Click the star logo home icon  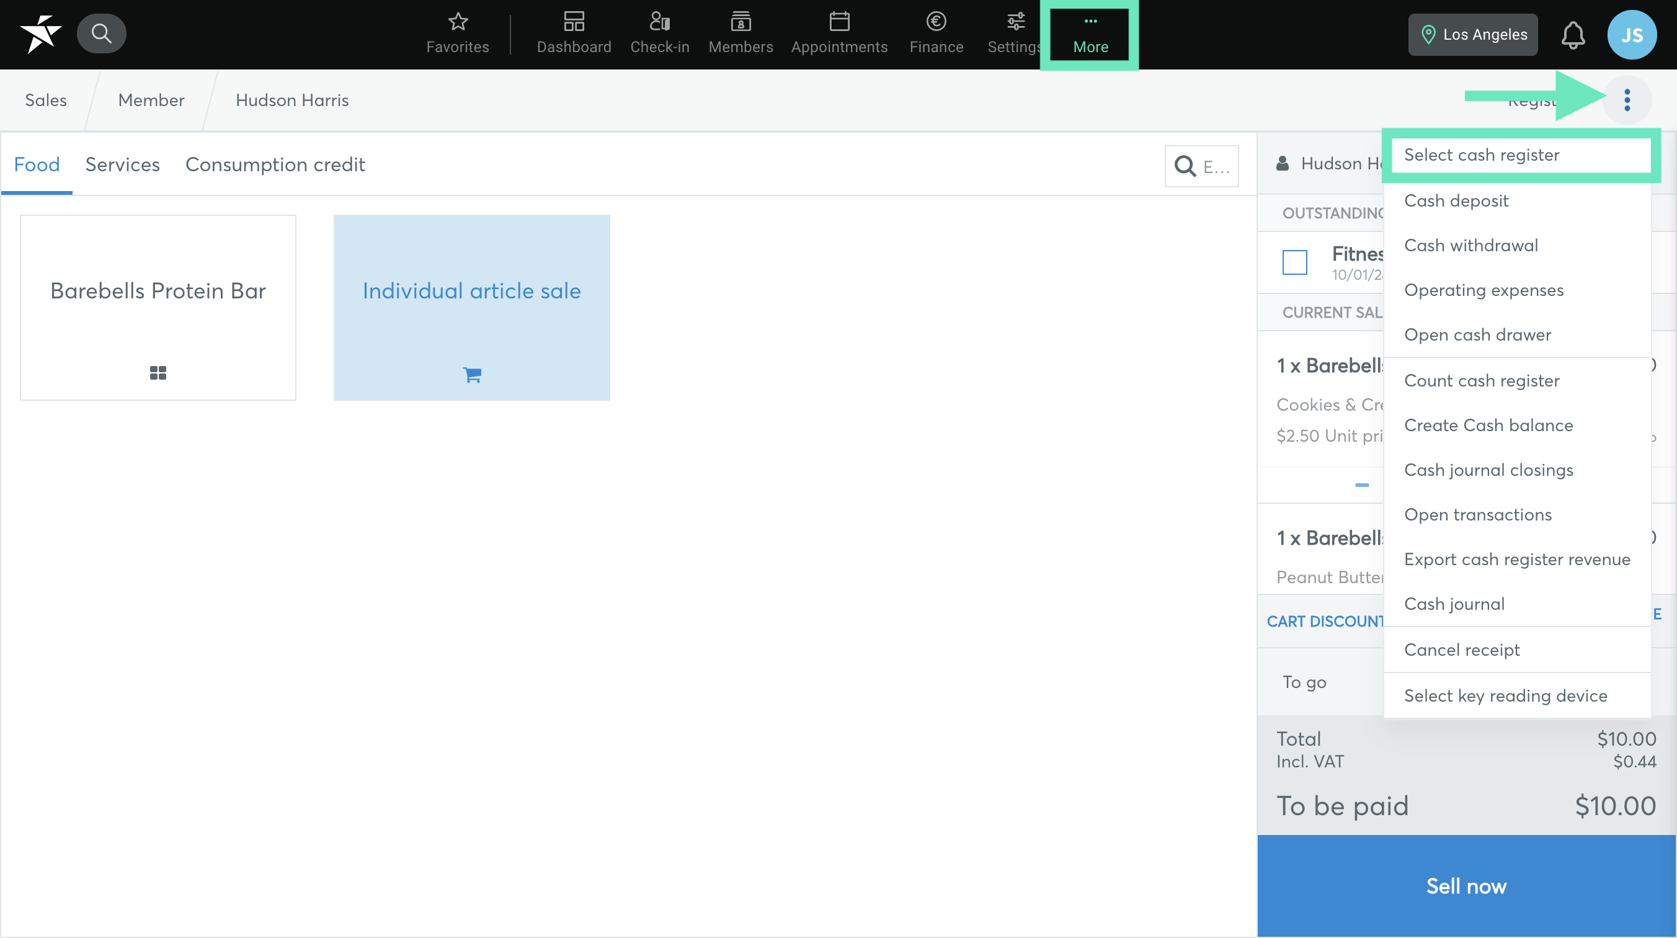[40, 34]
